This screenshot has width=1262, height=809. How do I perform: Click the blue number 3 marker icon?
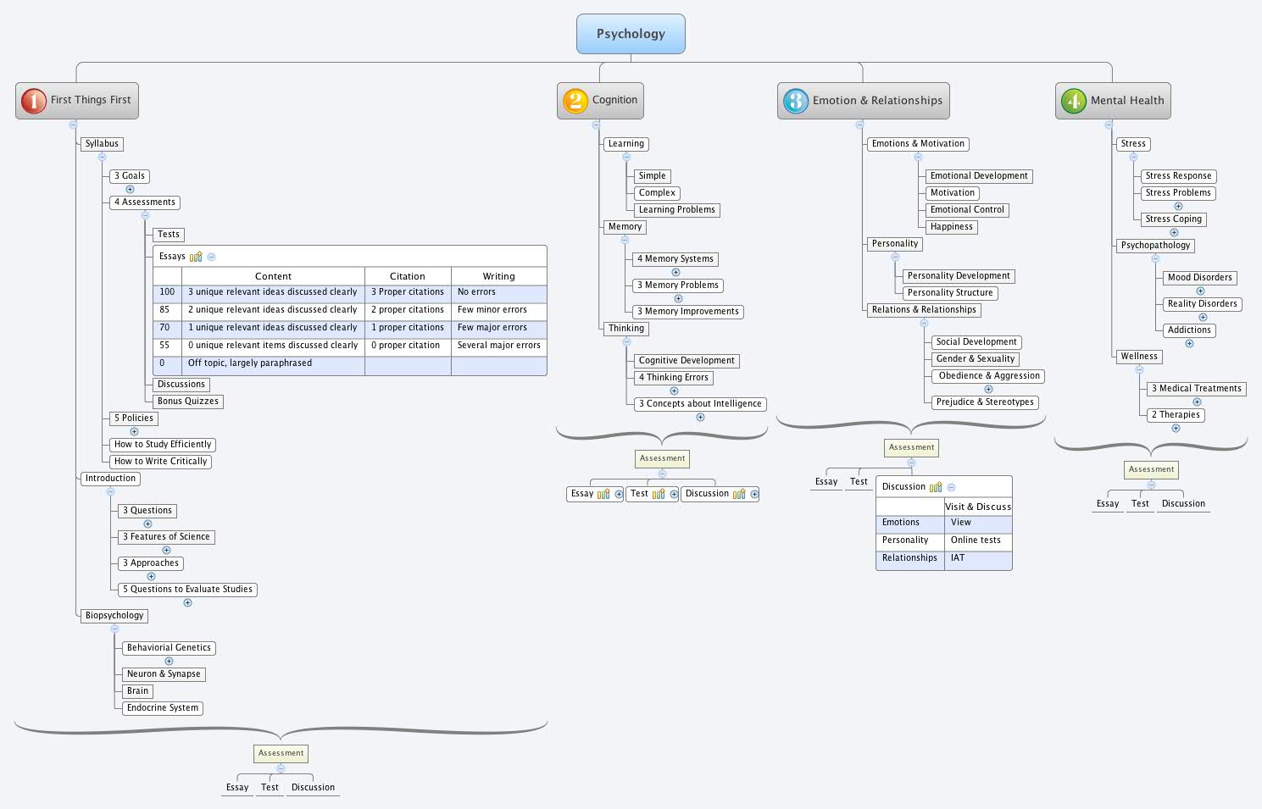pyautogui.click(x=795, y=101)
